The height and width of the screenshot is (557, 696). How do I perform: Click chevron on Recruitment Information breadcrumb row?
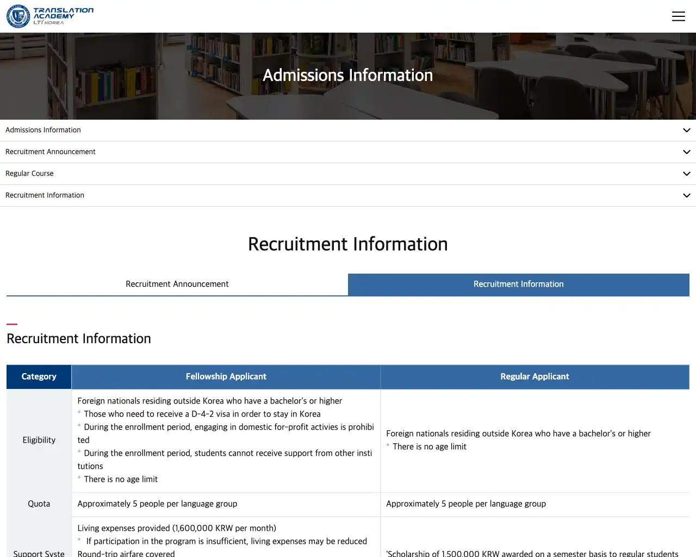point(686,196)
